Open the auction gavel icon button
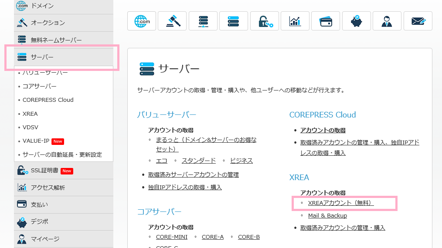Screen dimensions: 442x248 tap(172, 21)
